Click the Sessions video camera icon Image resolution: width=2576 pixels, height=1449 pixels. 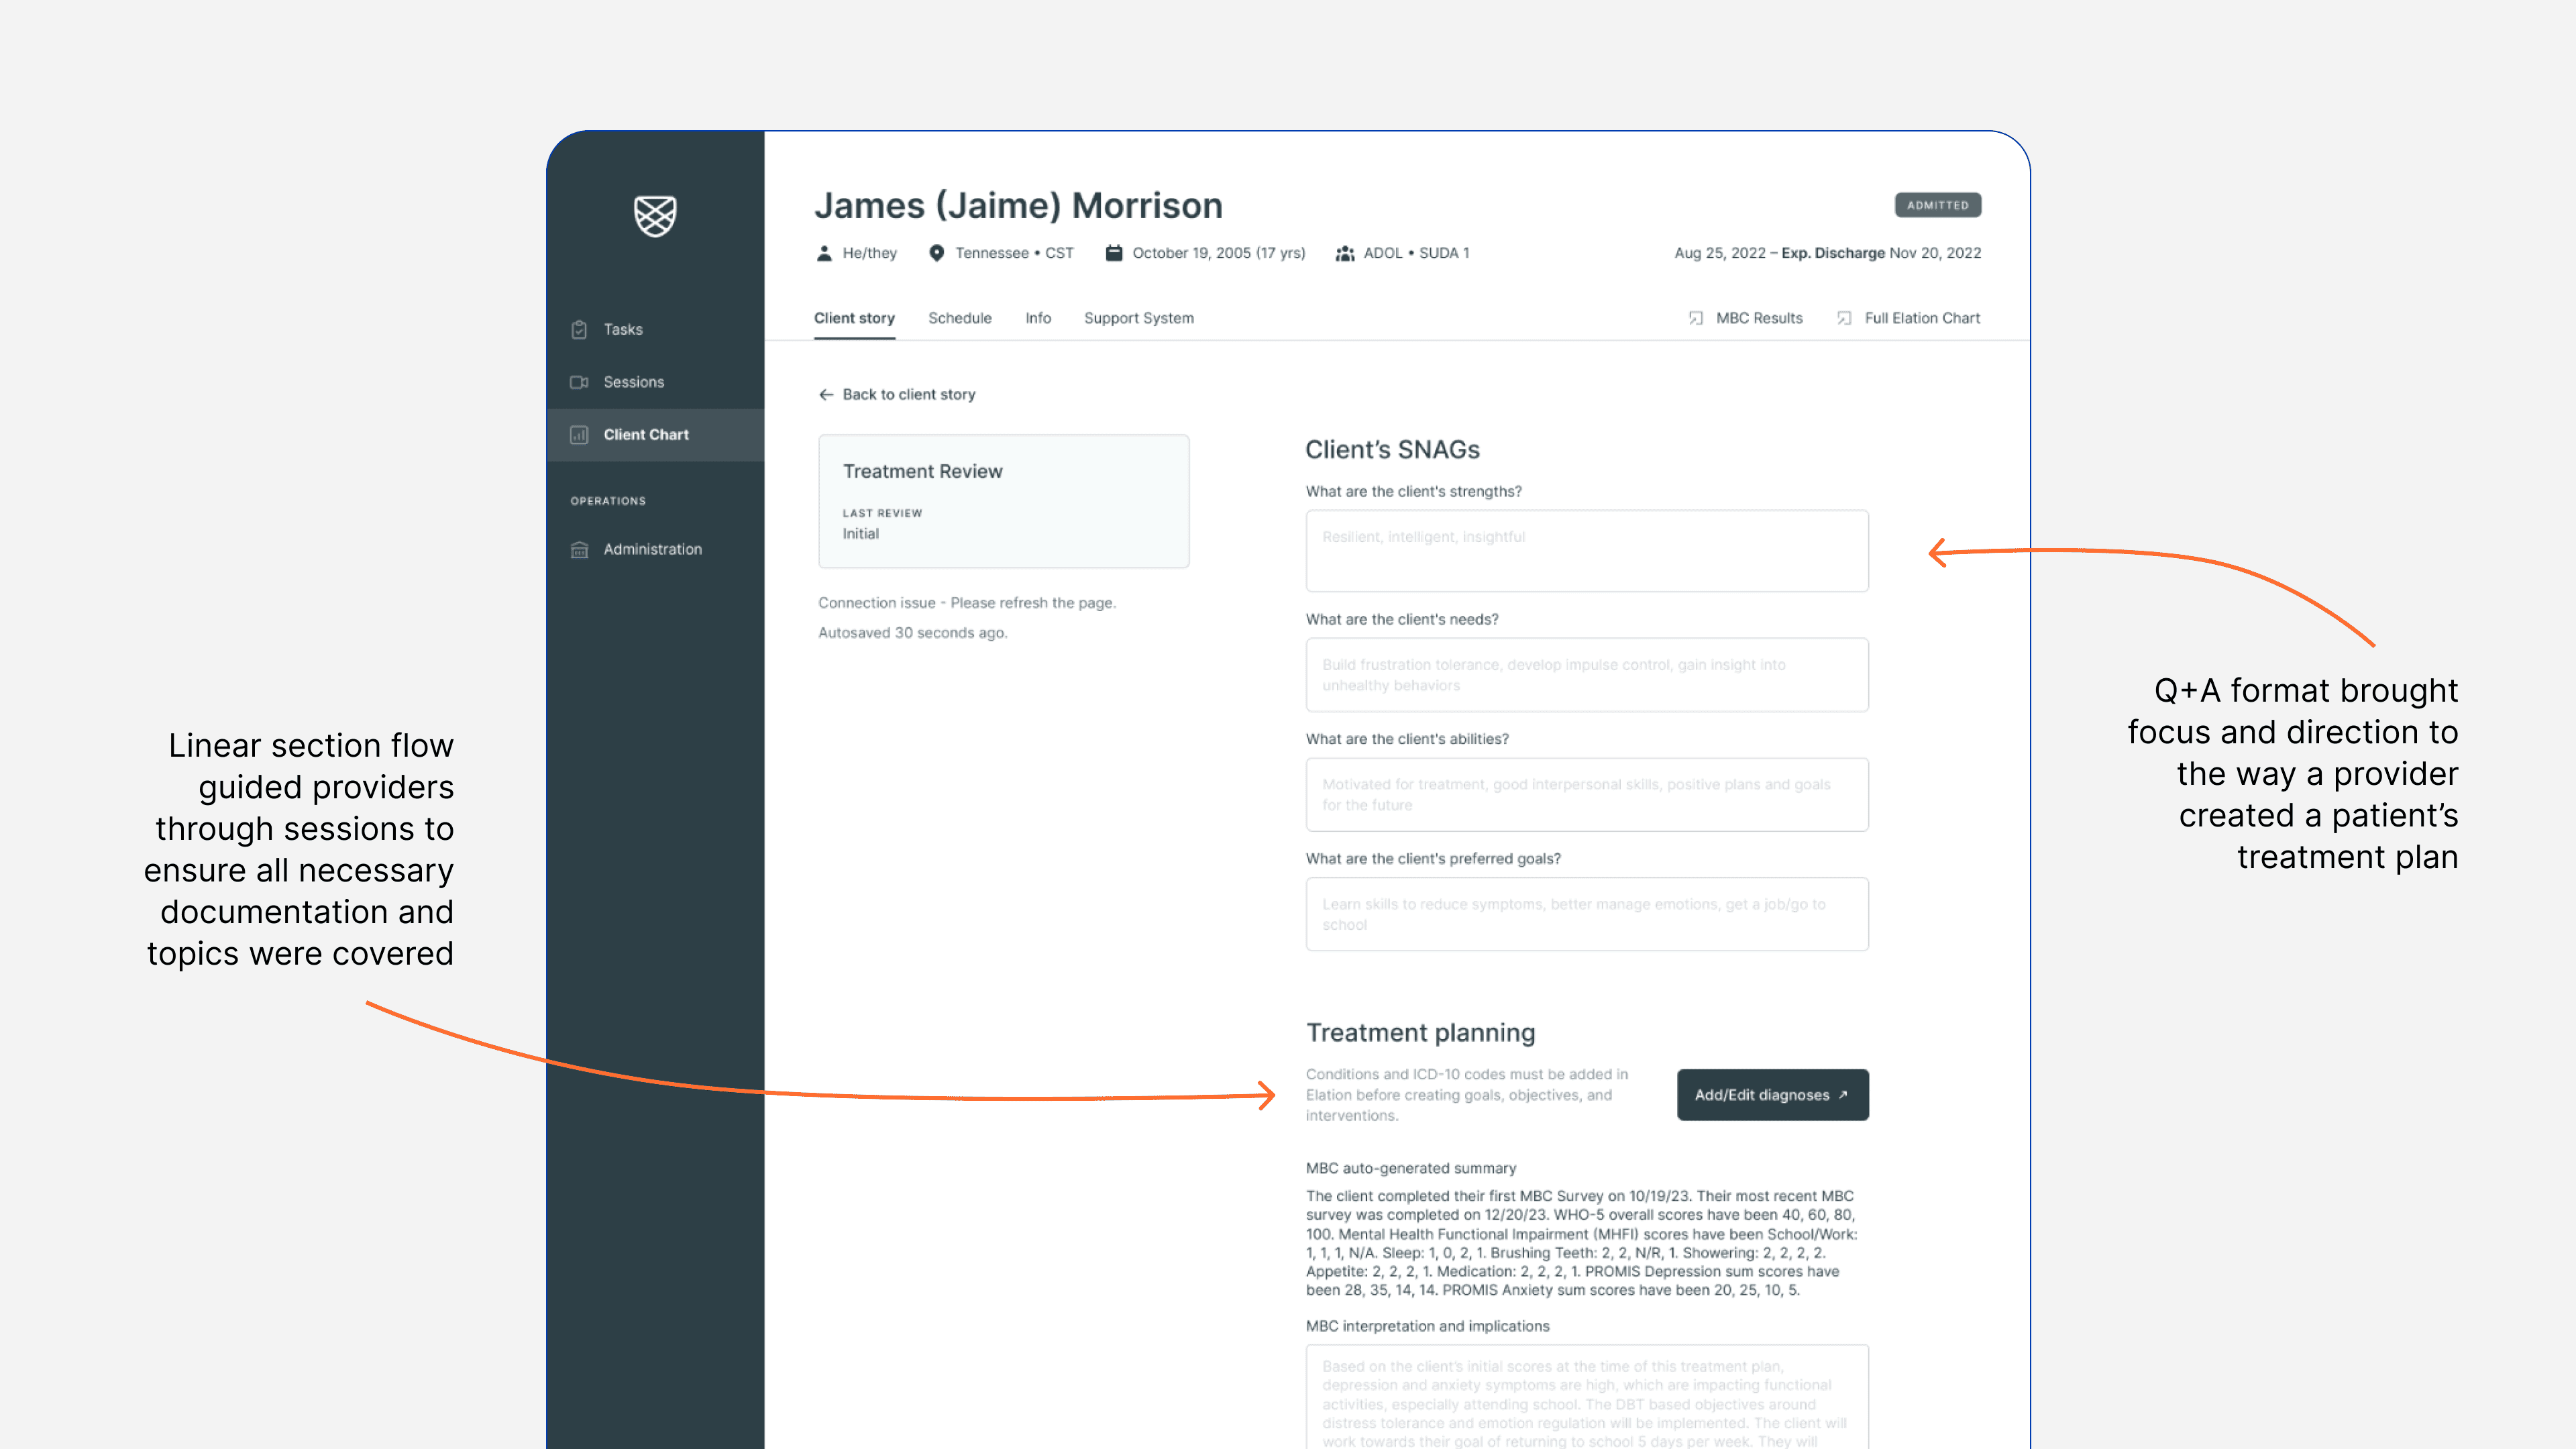click(x=579, y=382)
